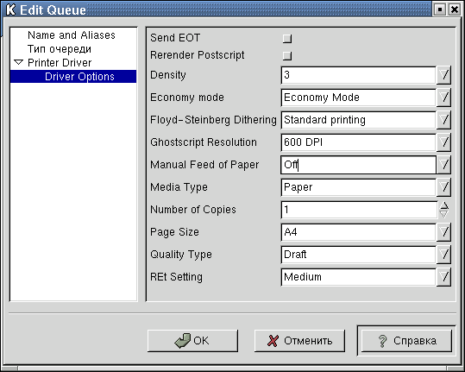Image resolution: width=465 pixels, height=372 pixels.
Task: Select Тип очереди in the left tree
Action: tap(60, 49)
